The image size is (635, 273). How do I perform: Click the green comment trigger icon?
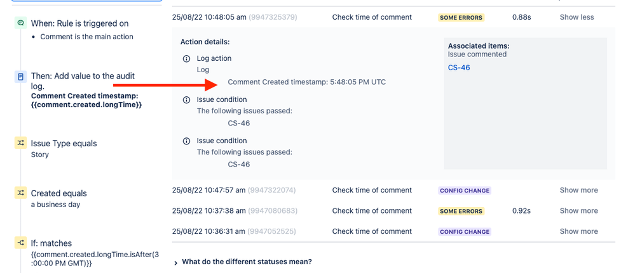pyautogui.click(x=20, y=23)
